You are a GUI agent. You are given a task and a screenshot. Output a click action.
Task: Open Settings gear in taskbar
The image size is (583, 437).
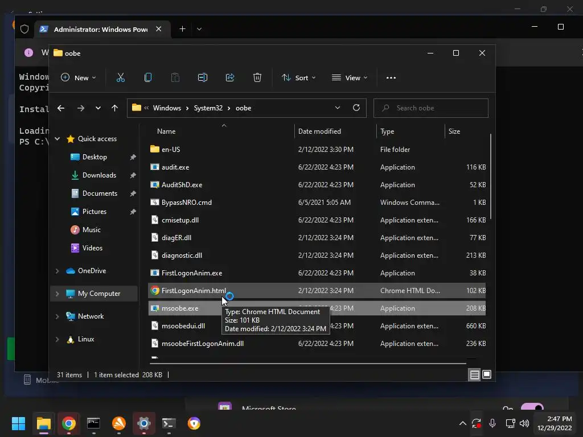[143, 423]
